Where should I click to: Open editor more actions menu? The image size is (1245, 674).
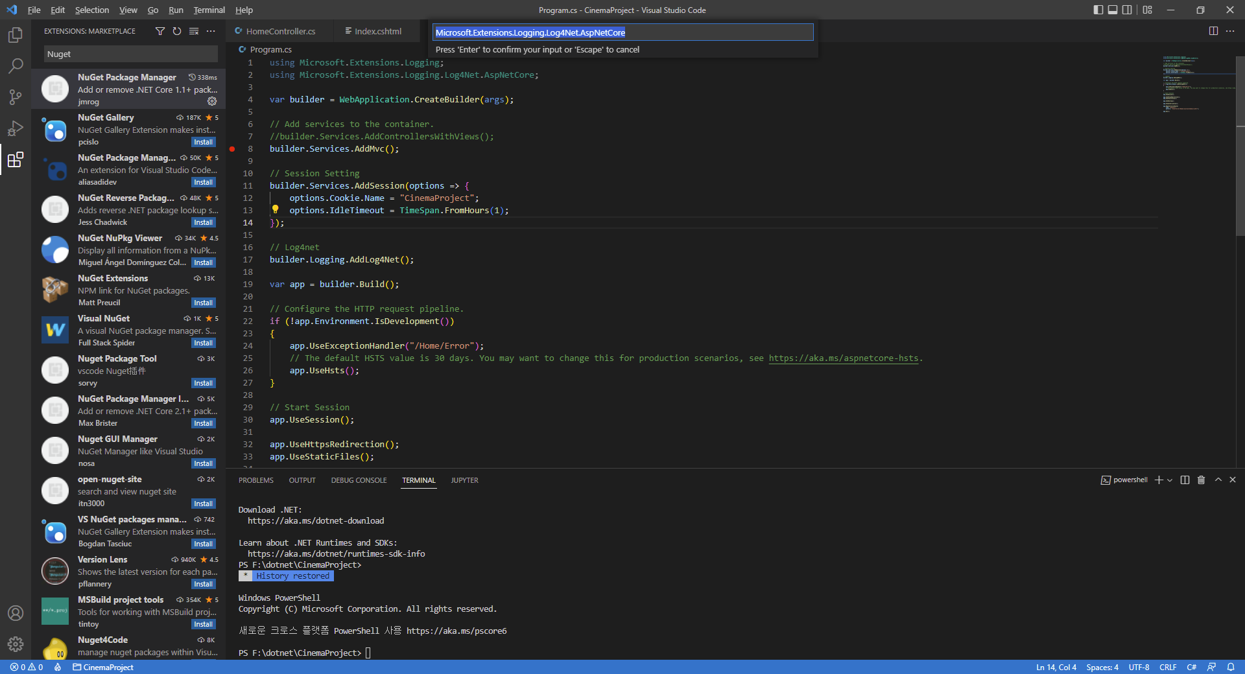1230,31
